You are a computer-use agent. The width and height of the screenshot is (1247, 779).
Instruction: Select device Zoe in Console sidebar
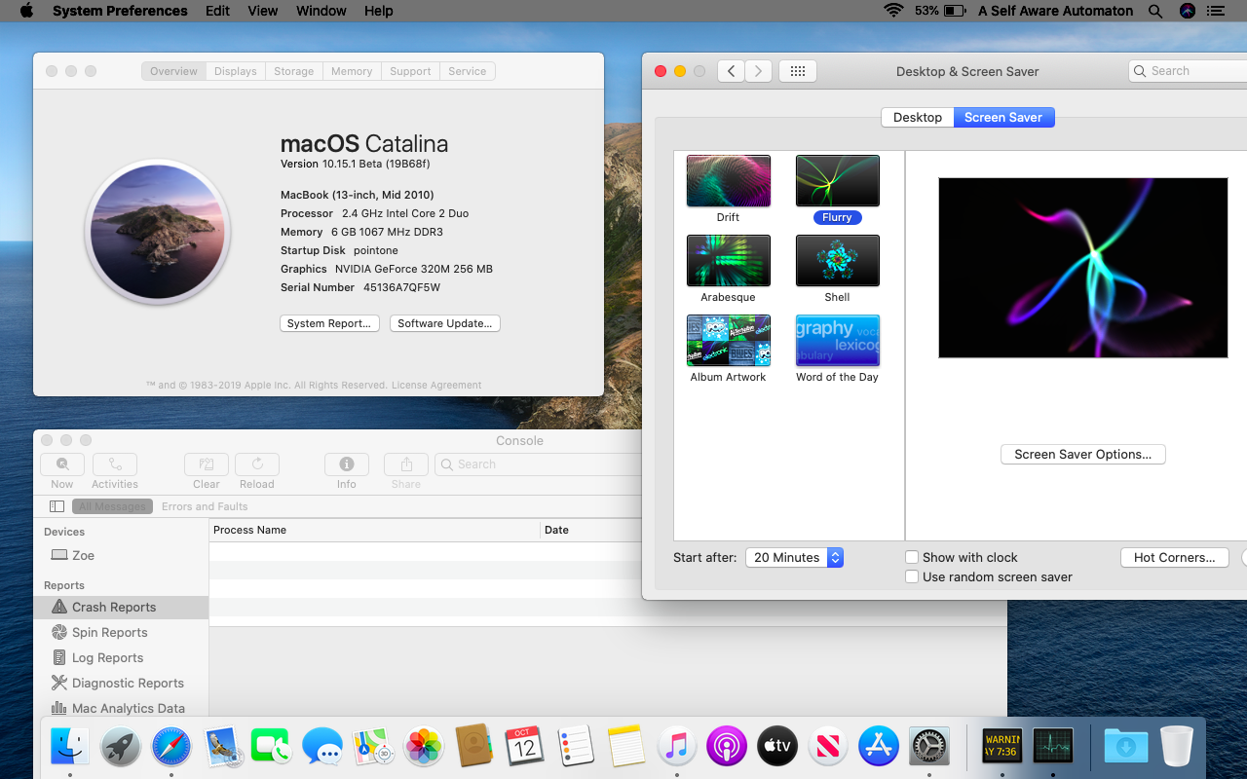point(121,555)
